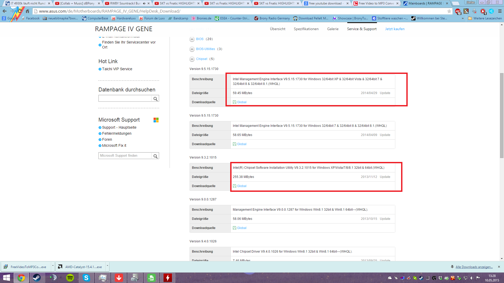Click the Chrome home icon
This screenshot has width=504, height=283.
pyautogui.click(x=27, y=11)
